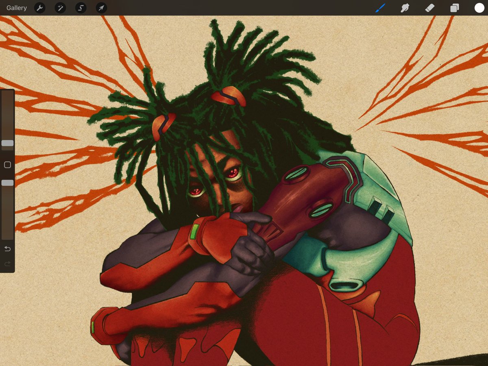
Task: Activate the Transform arrow tool
Action: pos(101,8)
